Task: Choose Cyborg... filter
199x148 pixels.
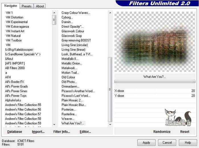Action: click(x=67, y=17)
